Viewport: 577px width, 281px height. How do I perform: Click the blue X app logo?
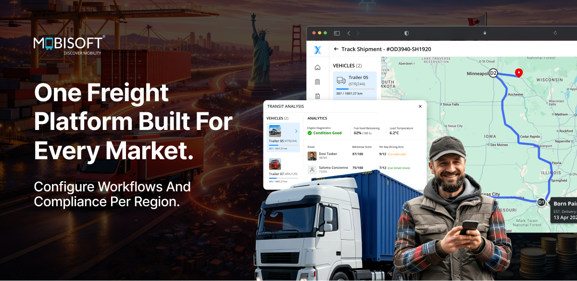pos(317,50)
